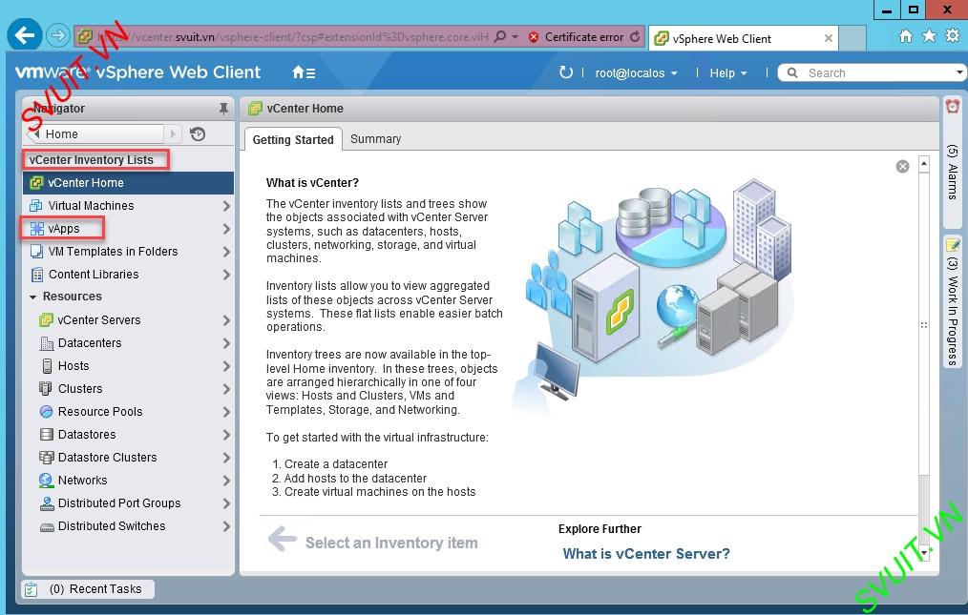Open the Help dropdown menu
The image size is (968, 615).
727,72
